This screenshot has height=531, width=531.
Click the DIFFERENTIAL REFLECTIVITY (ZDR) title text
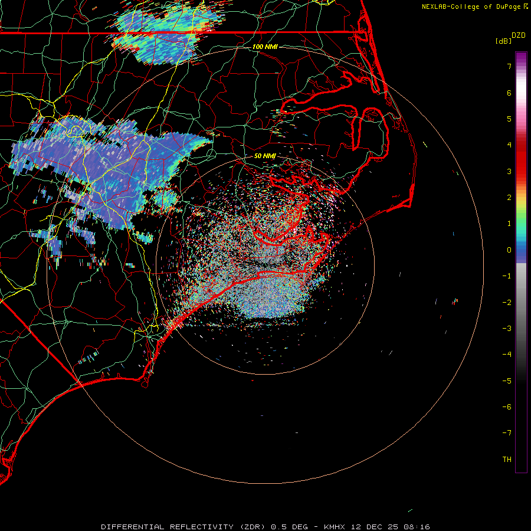point(184,527)
